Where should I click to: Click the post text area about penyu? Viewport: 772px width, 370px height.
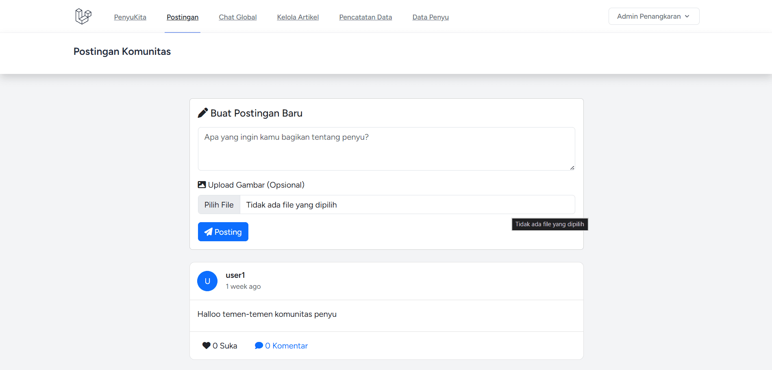[x=386, y=149]
